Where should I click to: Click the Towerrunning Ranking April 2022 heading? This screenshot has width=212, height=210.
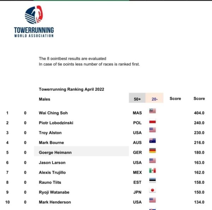point(71,89)
